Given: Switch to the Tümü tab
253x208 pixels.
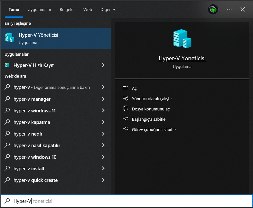Looking at the screenshot, I should (14, 10).
